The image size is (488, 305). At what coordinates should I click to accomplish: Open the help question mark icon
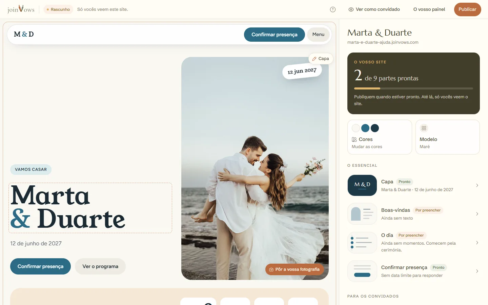point(333,9)
